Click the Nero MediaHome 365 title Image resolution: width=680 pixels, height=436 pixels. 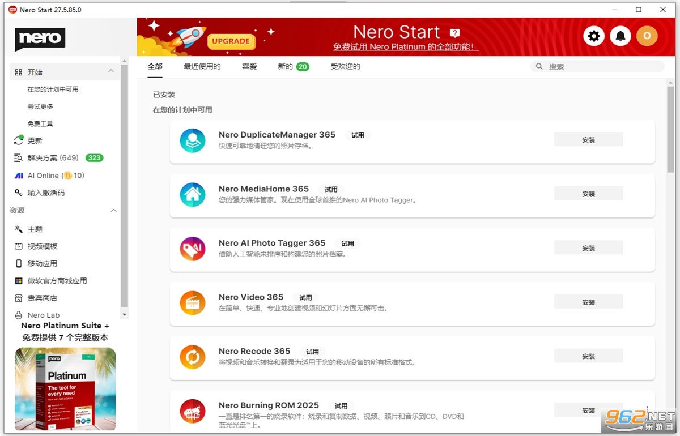[264, 189]
